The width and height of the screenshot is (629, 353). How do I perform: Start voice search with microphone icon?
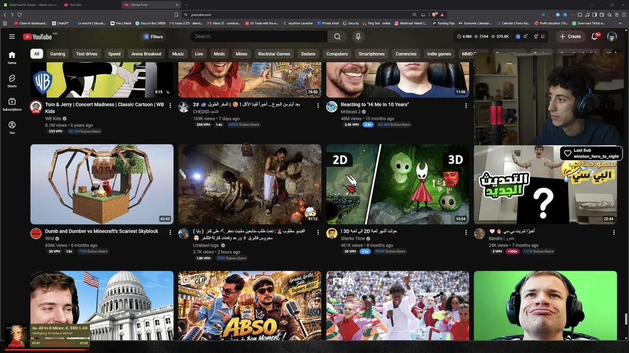tap(358, 36)
